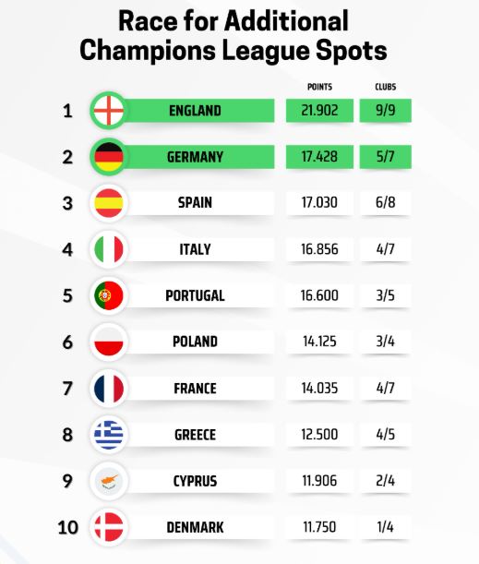Select the Cyprus flag icon
Viewport: 479px width, 564px height.
pos(109,481)
